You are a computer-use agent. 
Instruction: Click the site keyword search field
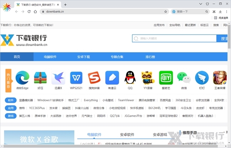click(174, 38)
